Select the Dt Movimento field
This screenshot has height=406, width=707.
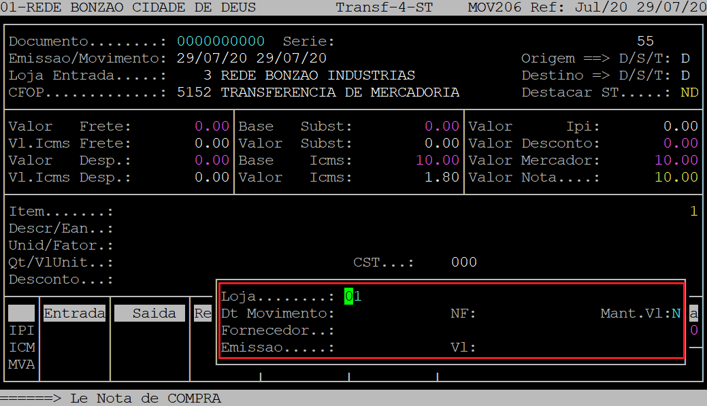point(381,314)
